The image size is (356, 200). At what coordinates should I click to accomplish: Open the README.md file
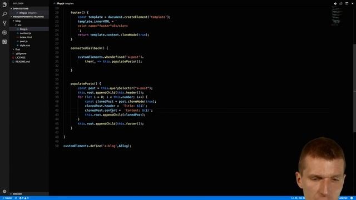click(29, 62)
